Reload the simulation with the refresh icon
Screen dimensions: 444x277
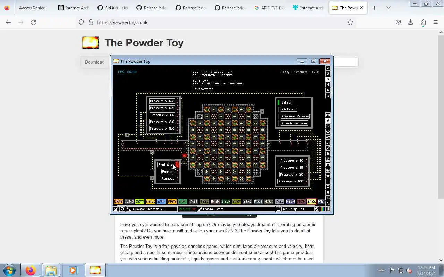pyautogui.click(x=122, y=209)
